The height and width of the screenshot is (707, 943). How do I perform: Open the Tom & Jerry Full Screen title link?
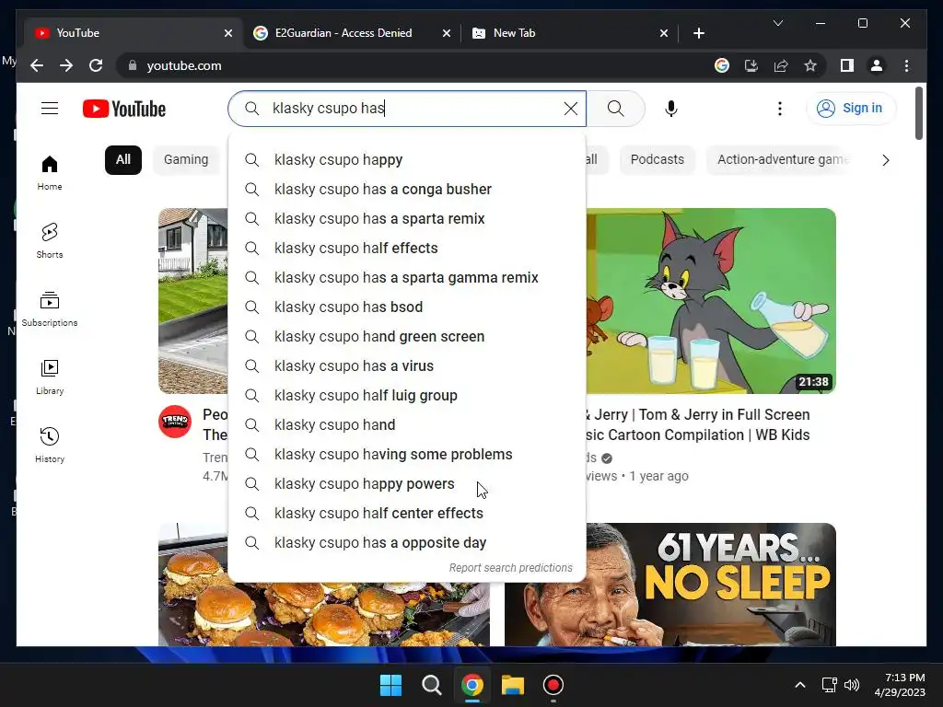(698, 424)
